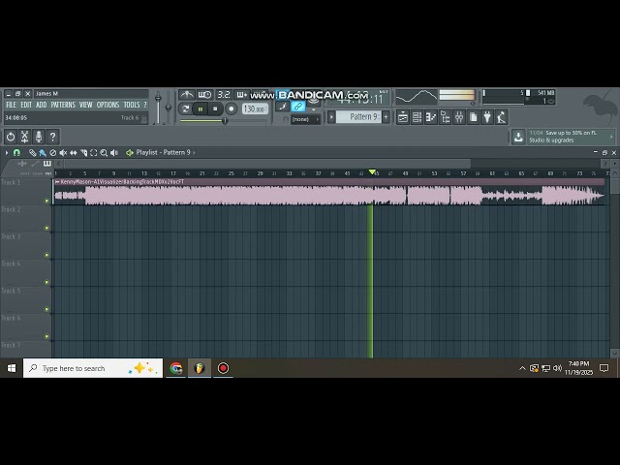Viewport: 620px width, 465px height.
Task: Select the playlist slip tool
Action: pos(74,153)
